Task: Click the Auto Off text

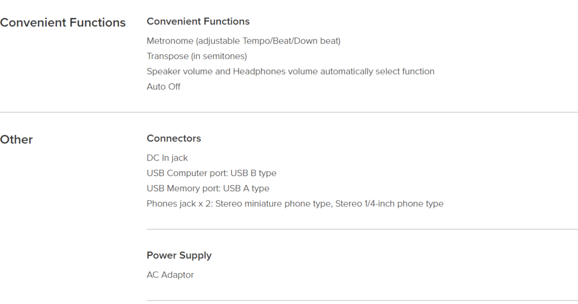Action: click(x=163, y=87)
